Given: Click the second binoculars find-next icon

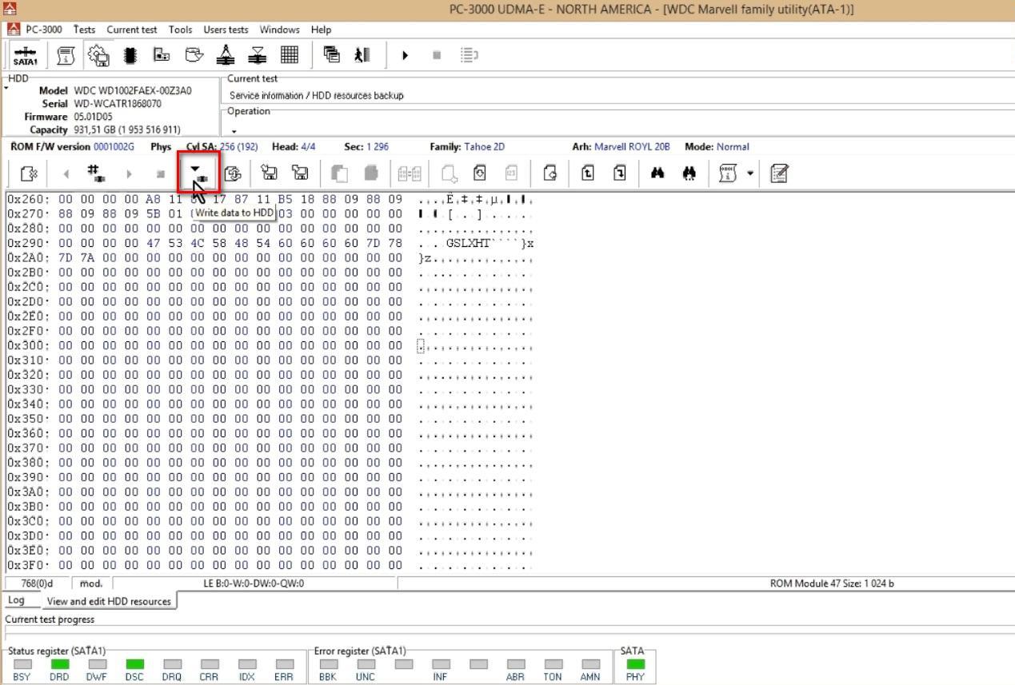Looking at the screenshot, I should pos(689,173).
